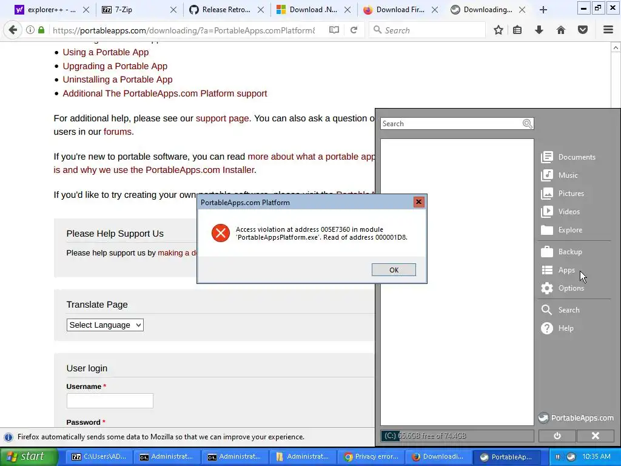Open Additional PortableApps.com Platform support link
Image resolution: width=621 pixels, height=466 pixels.
(x=165, y=93)
